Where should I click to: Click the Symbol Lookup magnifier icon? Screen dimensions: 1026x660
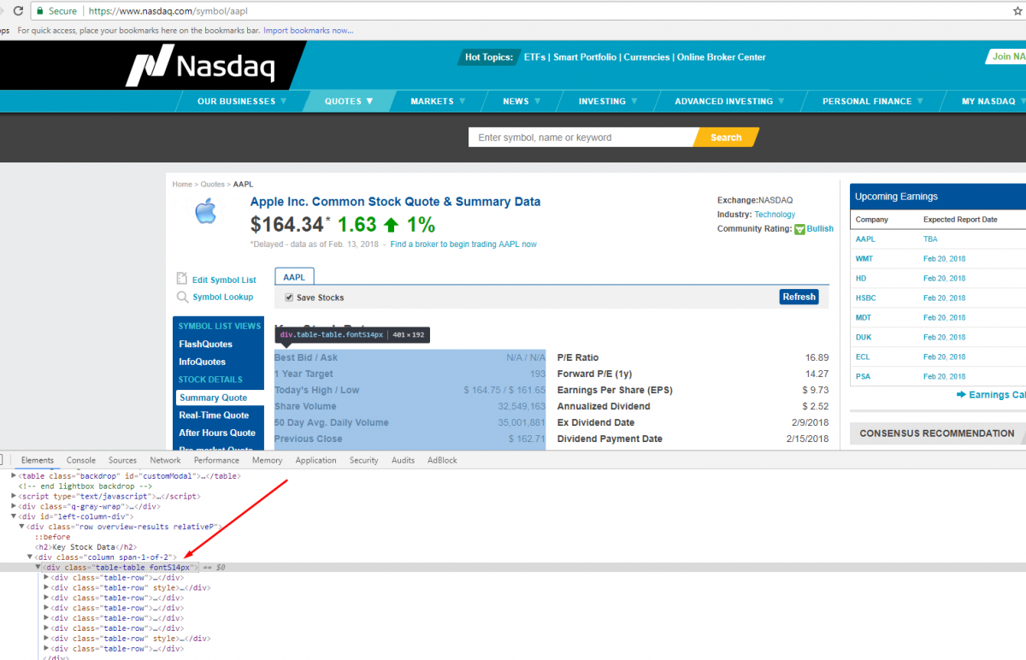(x=182, y=297)
